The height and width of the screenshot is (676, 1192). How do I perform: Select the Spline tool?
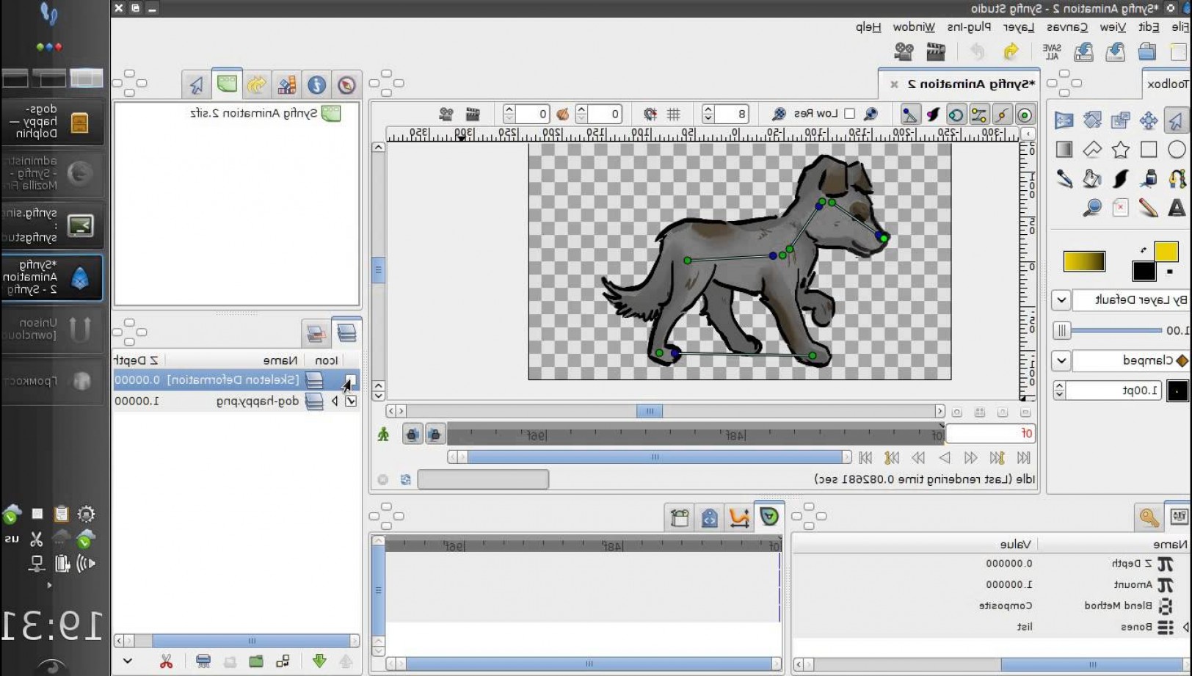point(1177,178)
